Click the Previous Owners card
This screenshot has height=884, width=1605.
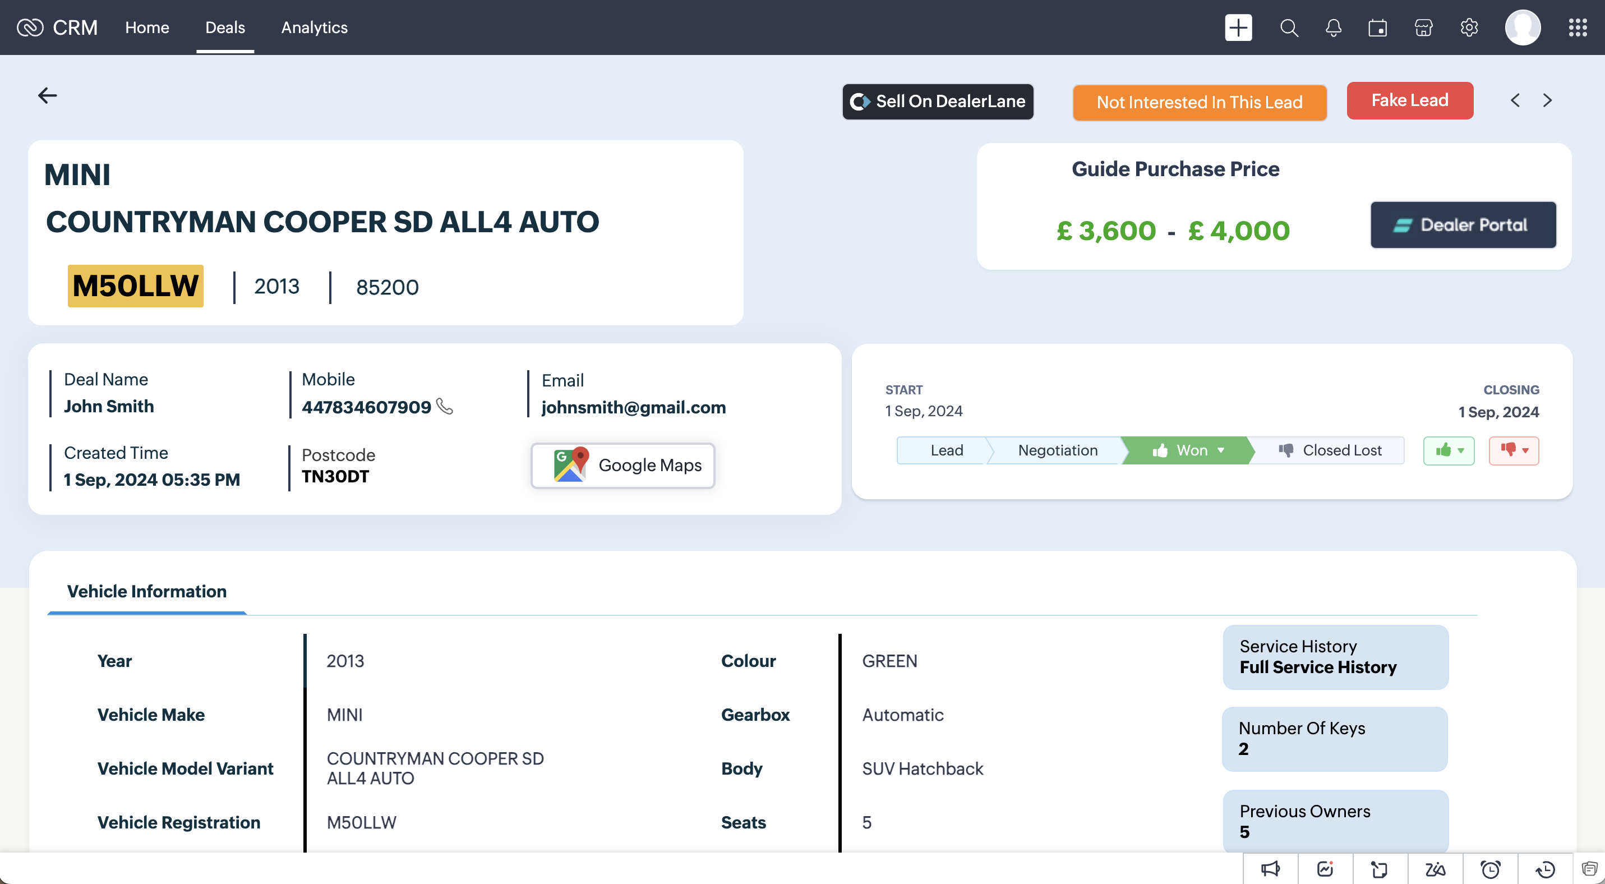(1335, 821)
